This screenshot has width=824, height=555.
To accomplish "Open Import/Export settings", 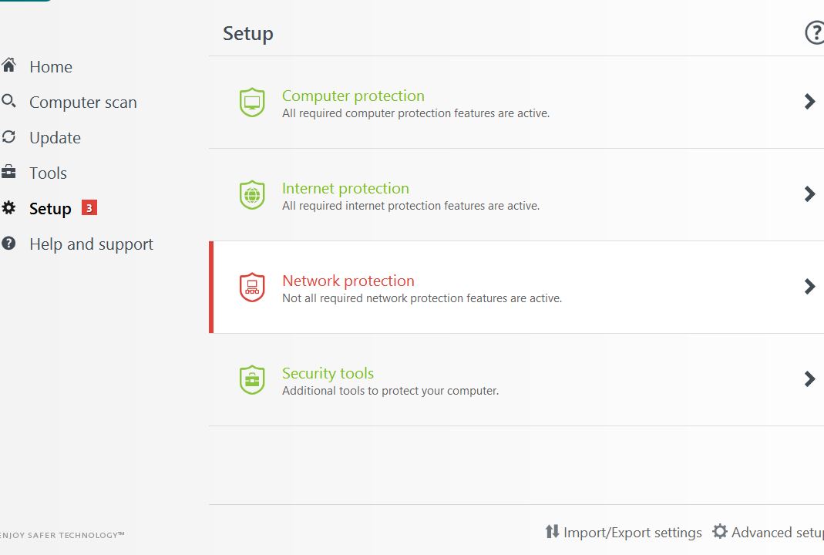I will click(632, 533).
